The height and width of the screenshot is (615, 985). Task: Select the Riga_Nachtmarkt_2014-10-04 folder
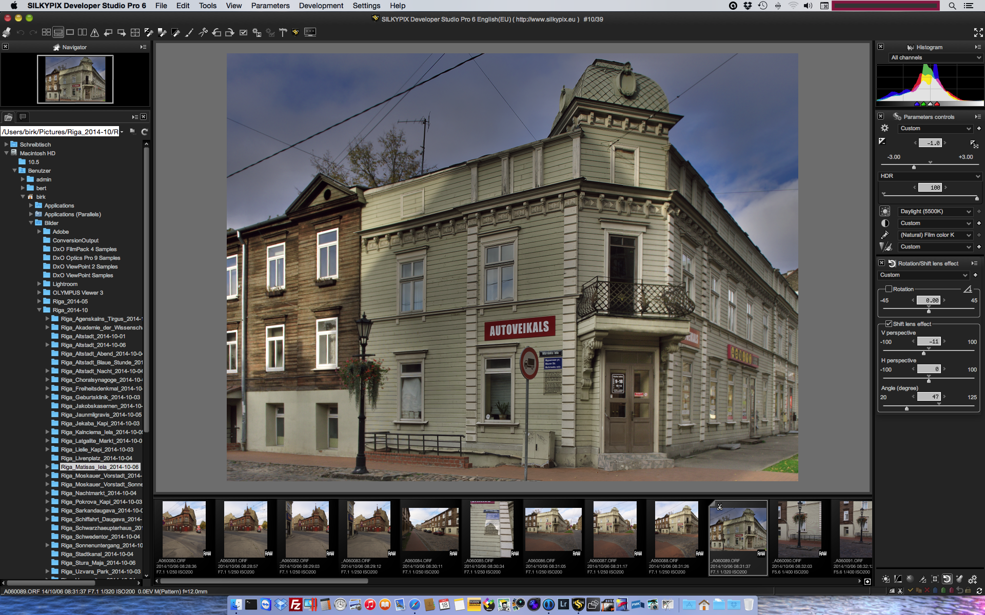click(98, 493)
